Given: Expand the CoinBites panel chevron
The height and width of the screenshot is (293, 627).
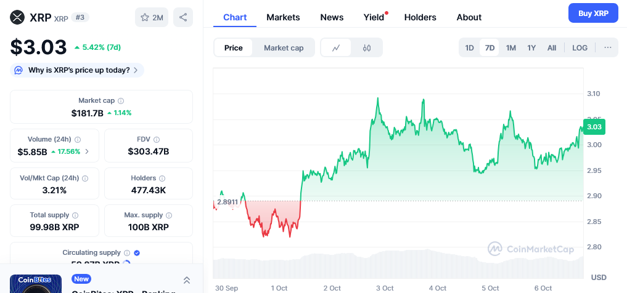Looking at the screenshot, I should click(x=186, y=280).
